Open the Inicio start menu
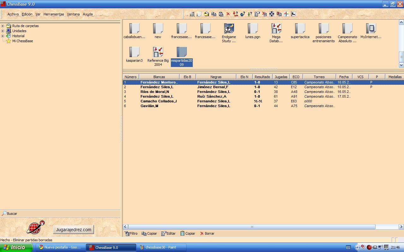This screenshot has width=404, height=252. pyautogui.click(x=16, y=247)
